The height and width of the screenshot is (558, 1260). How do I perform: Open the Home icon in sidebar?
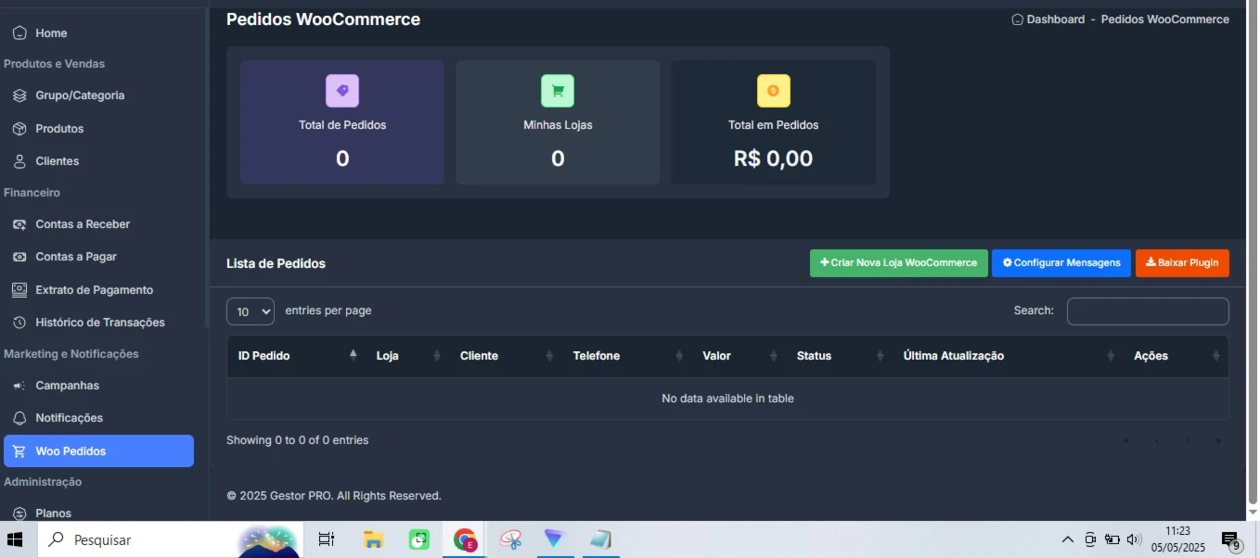19,32
